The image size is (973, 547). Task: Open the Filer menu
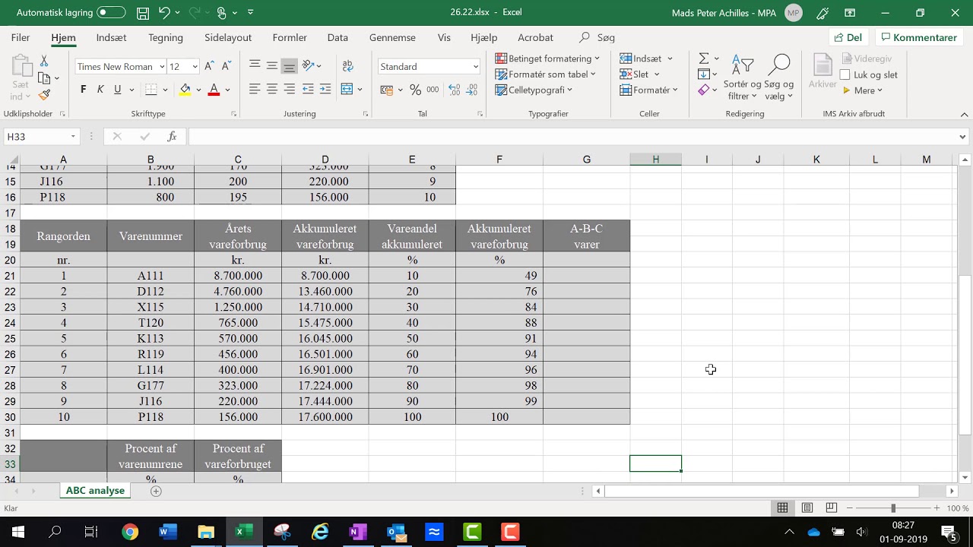(x=21, y=37)
